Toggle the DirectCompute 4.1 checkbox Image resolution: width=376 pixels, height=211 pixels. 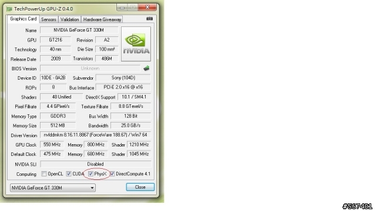tap(112, 174)
